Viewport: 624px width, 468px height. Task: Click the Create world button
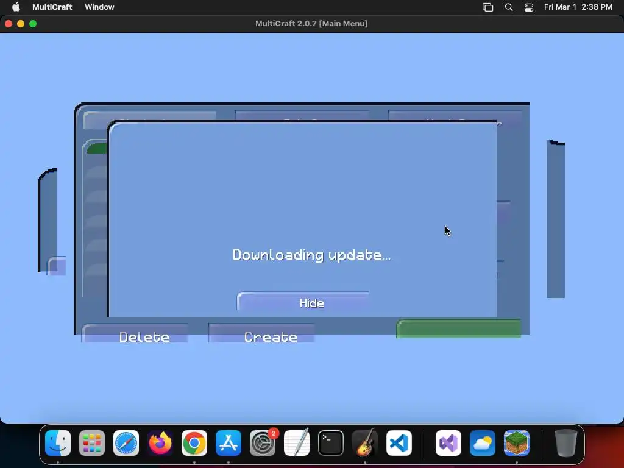(x=261, y=333)
